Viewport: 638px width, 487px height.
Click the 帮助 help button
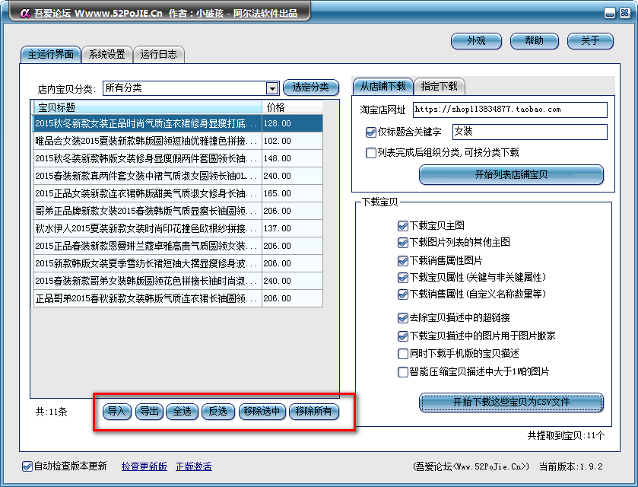tap(535, 41)
